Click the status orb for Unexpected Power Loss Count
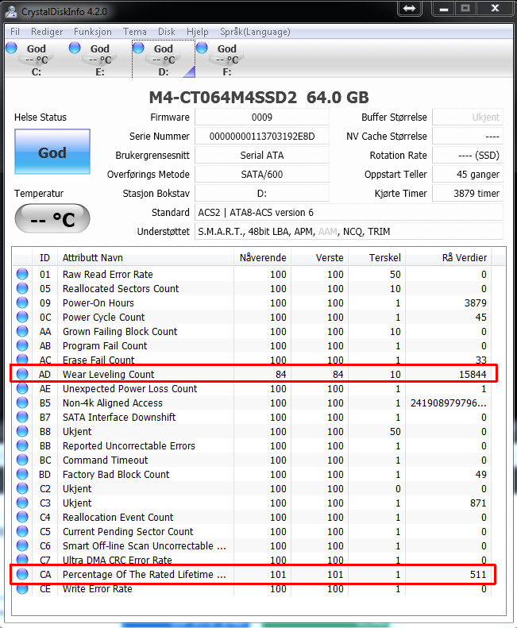Screen dimensions: 517x628 [22, 388]
